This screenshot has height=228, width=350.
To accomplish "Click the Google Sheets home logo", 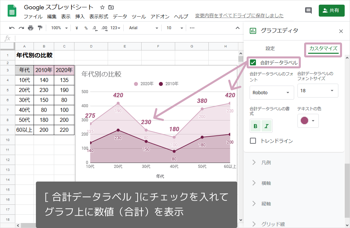I will pos(12,11).
